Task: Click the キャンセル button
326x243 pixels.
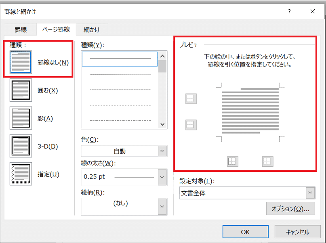Action: point(297,232)
